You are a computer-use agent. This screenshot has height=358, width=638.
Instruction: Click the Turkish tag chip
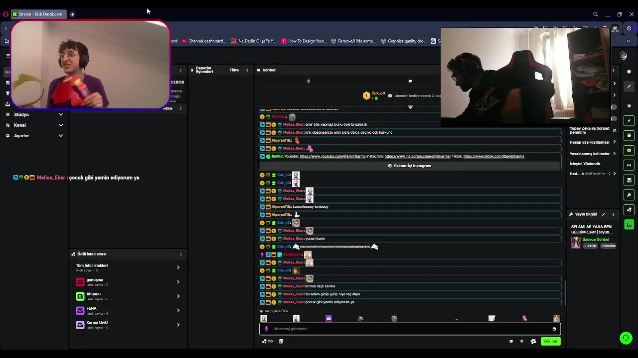pyautogui.click(x=590, y=246)
